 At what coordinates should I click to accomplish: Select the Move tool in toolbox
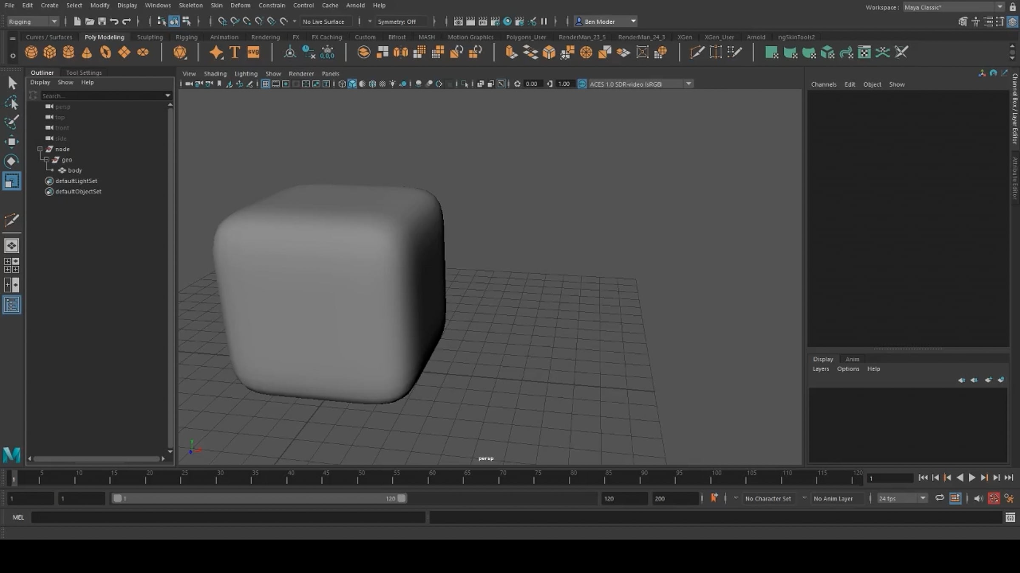(x=11, y=141)
